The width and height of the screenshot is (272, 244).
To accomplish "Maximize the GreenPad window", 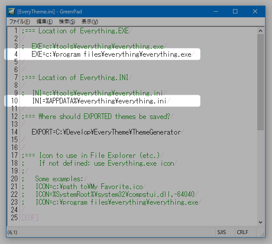I will pyautogui.click(x=235, y=11).
